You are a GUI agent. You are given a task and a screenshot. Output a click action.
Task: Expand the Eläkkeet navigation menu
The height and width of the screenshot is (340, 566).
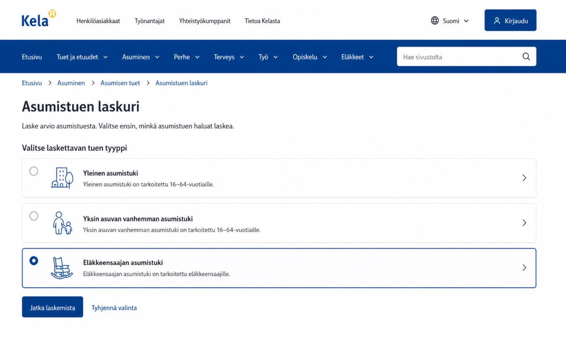click(358, 57)
